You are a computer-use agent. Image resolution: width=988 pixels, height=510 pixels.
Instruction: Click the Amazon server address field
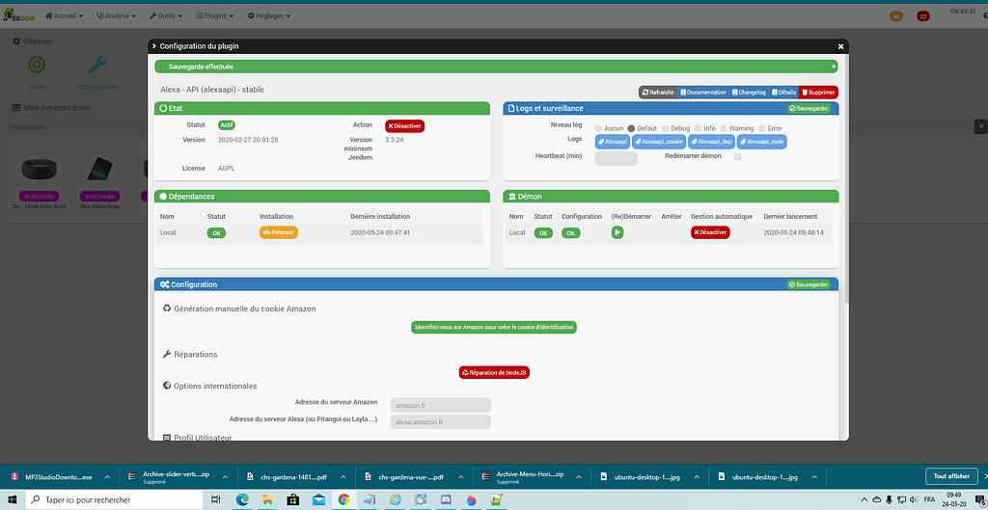pyautogui.click(x=440, y=405)
